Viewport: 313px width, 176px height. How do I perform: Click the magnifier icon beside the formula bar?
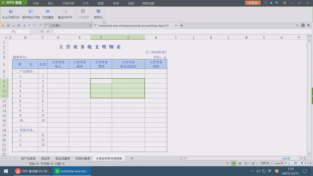[42, 32]
